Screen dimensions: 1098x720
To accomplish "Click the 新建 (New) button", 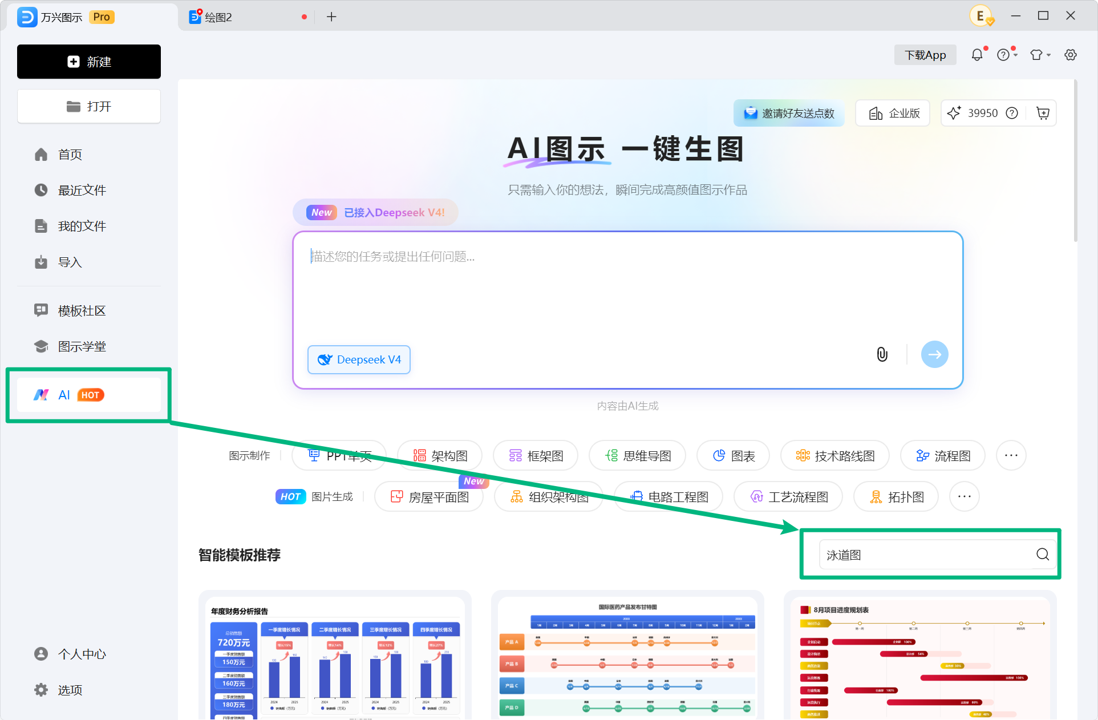I will [x=89, y=62].
